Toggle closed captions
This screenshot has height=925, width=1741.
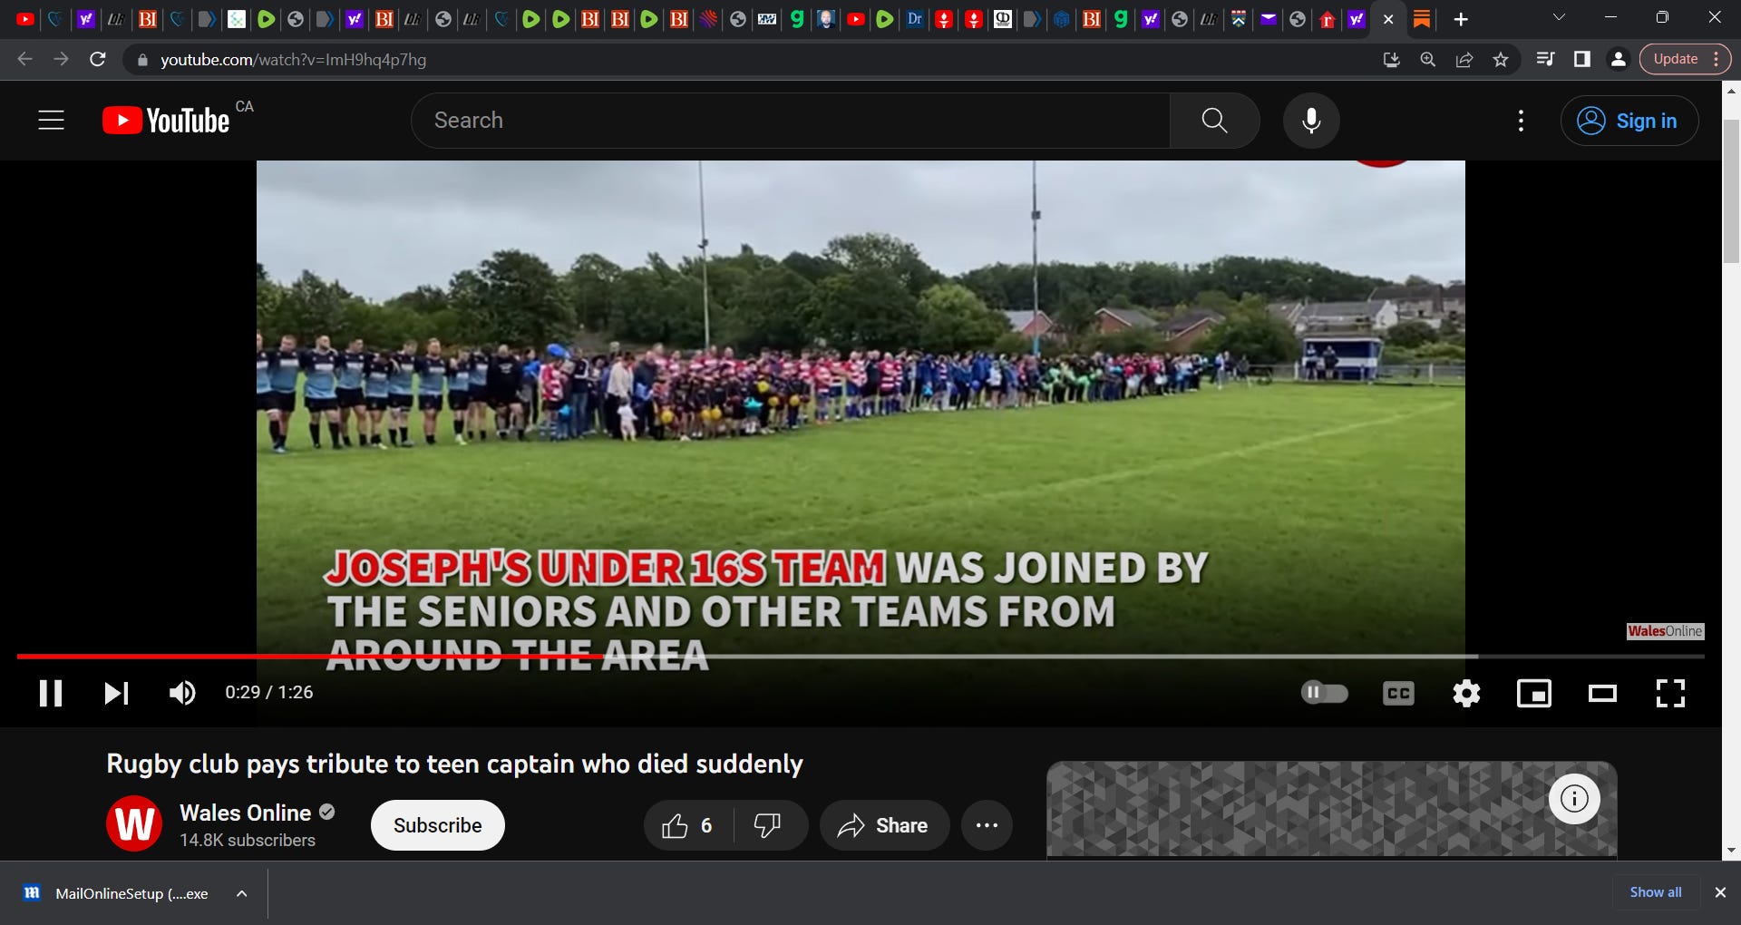click(1398, 694)
